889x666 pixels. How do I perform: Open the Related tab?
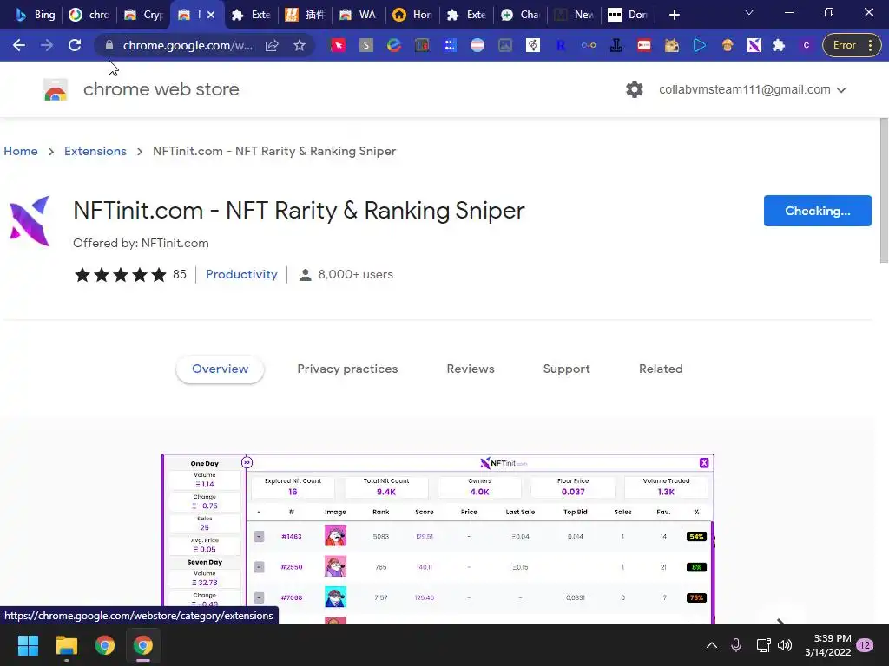661,369
